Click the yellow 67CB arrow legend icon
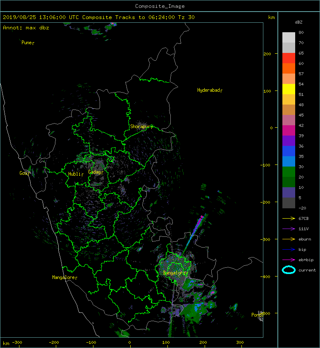This screenshot has height=348, width=320. pyautogui.click(x=289, y=218)
